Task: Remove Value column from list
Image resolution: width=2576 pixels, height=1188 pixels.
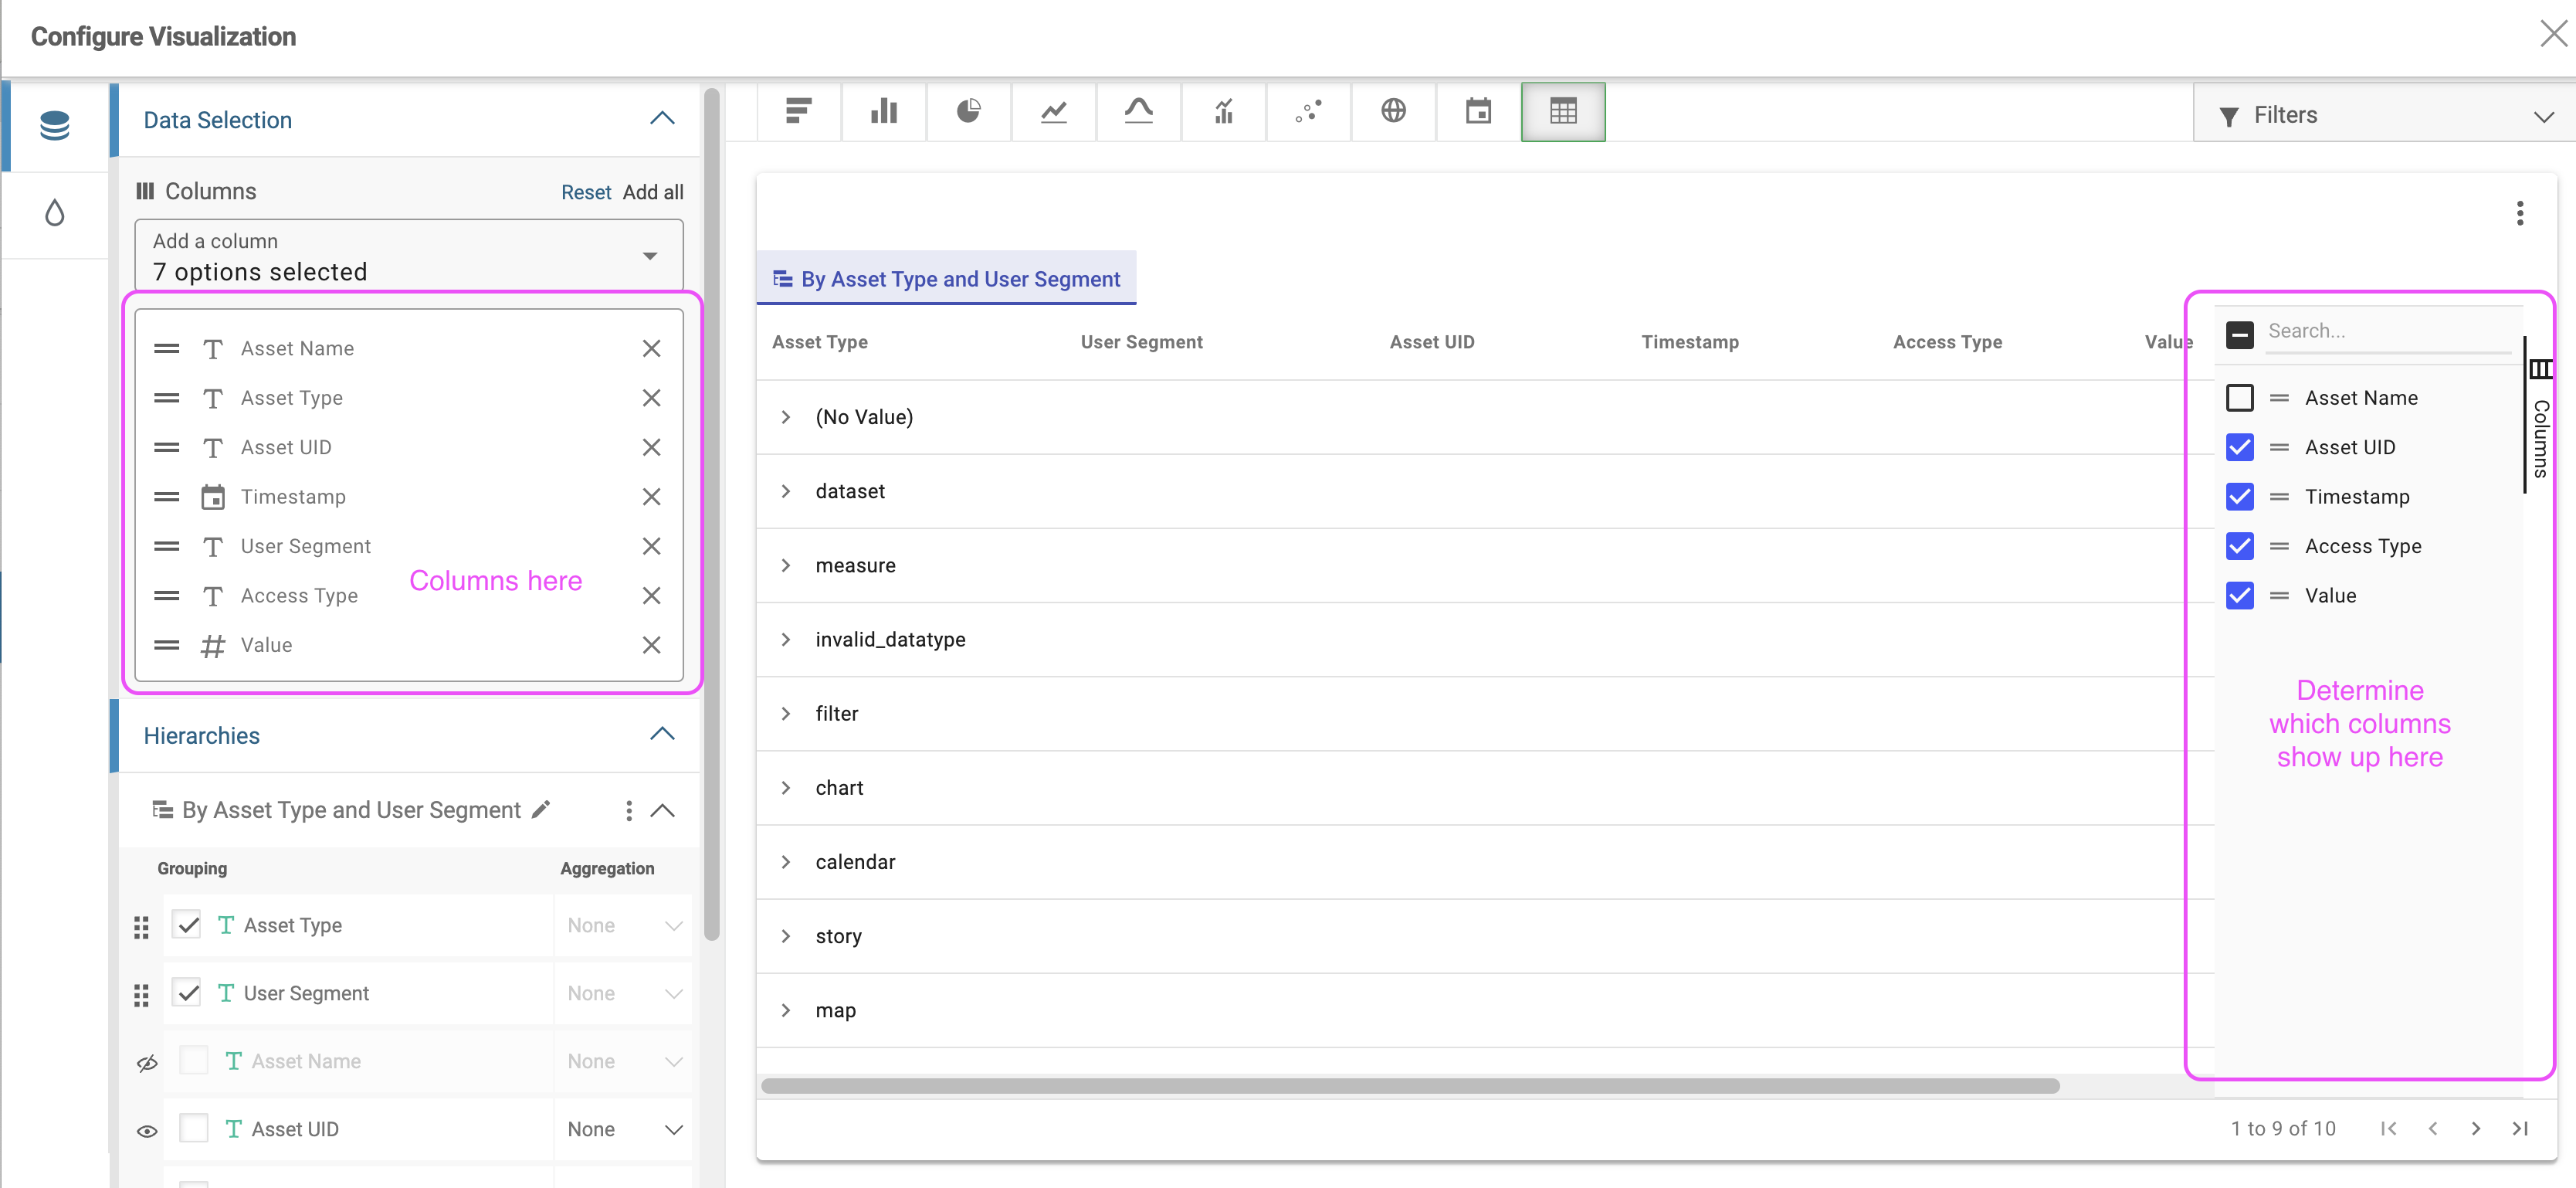Action: coord(652,645)
